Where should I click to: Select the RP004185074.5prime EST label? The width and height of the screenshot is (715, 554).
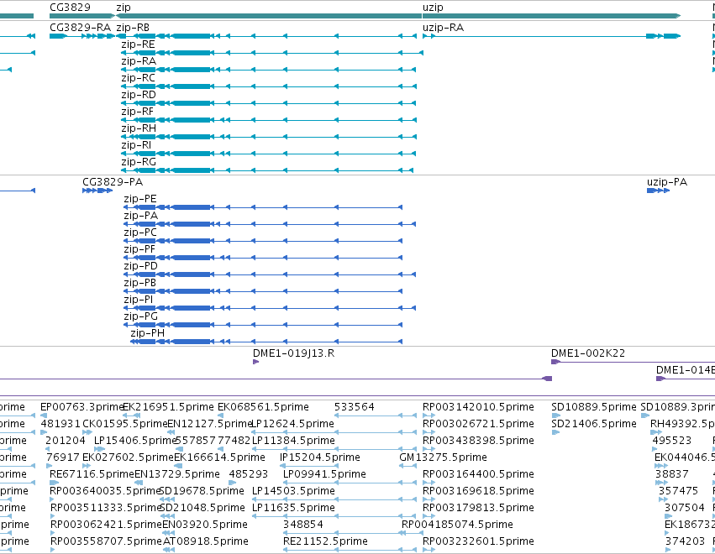click(x=457, y=525)
